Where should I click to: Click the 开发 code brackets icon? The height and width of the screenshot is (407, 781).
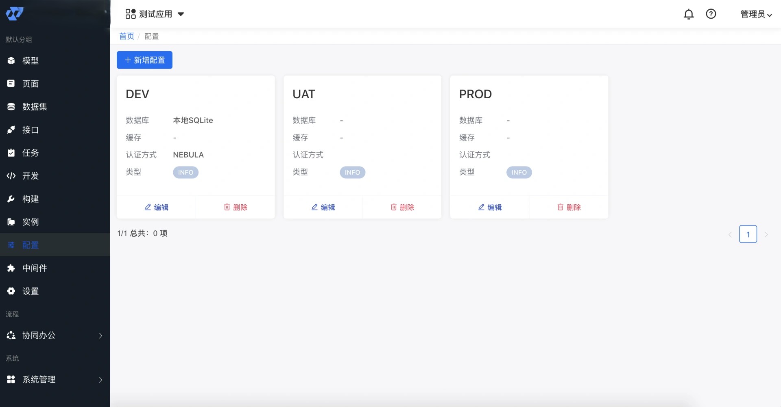pos(11,176)
